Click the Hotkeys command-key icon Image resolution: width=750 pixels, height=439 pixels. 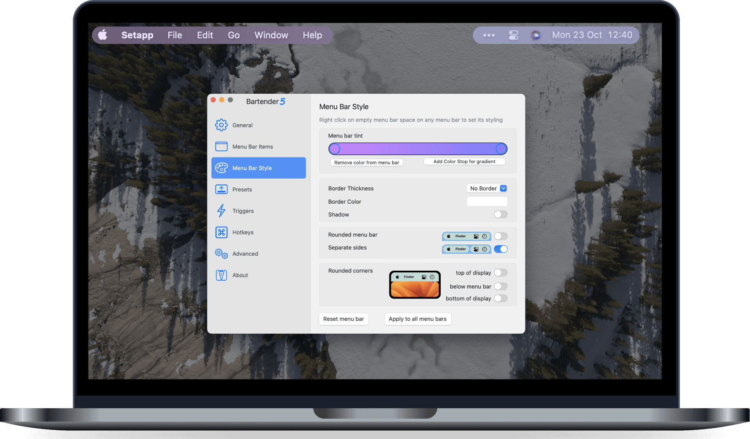[x=221, y=232]
